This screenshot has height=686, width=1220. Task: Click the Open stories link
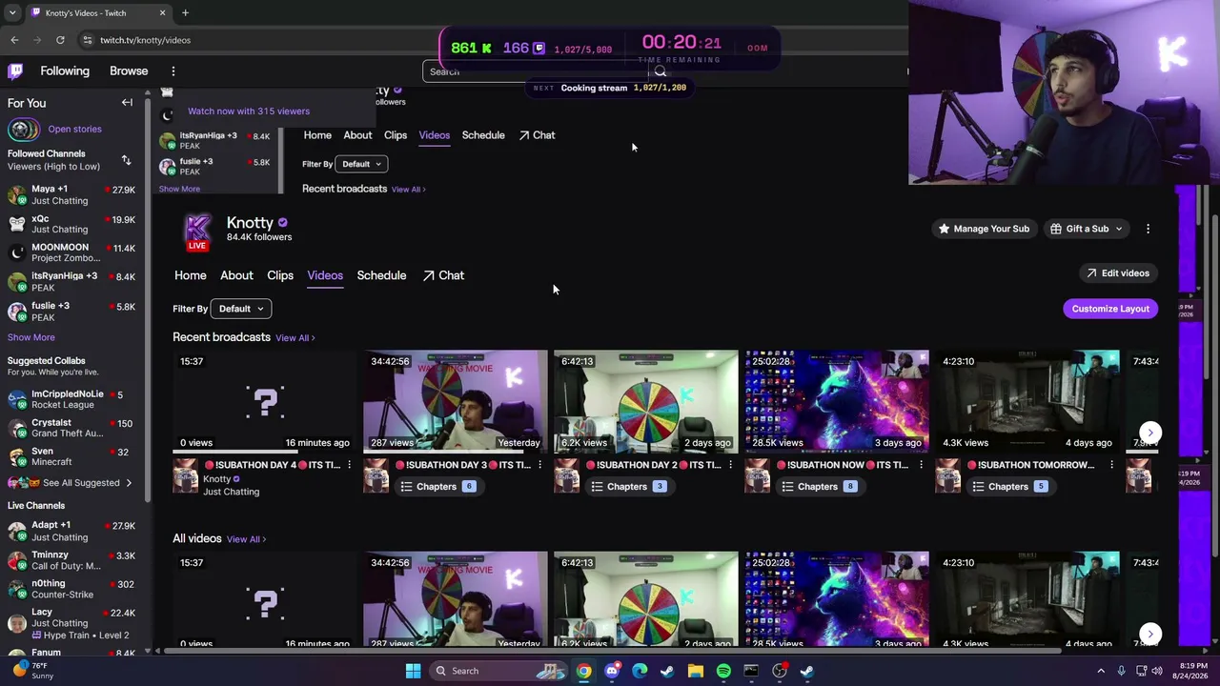tap(74, 130)
